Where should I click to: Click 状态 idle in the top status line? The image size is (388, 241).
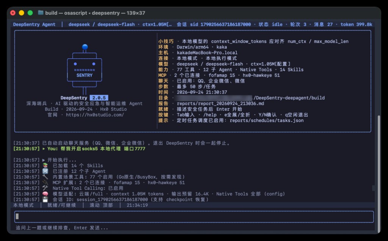(x=271, y=25)
